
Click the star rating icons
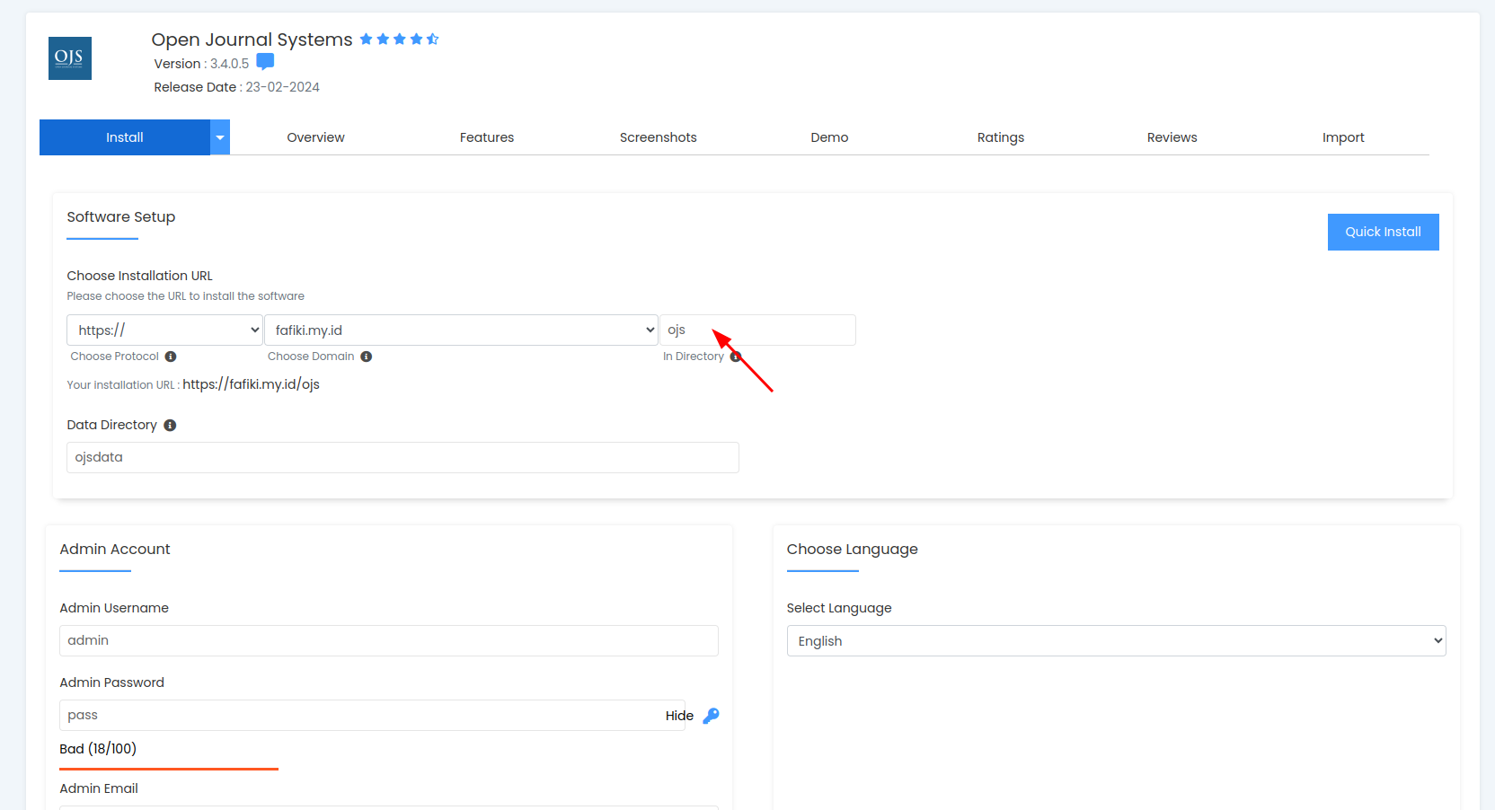(399, 39)
